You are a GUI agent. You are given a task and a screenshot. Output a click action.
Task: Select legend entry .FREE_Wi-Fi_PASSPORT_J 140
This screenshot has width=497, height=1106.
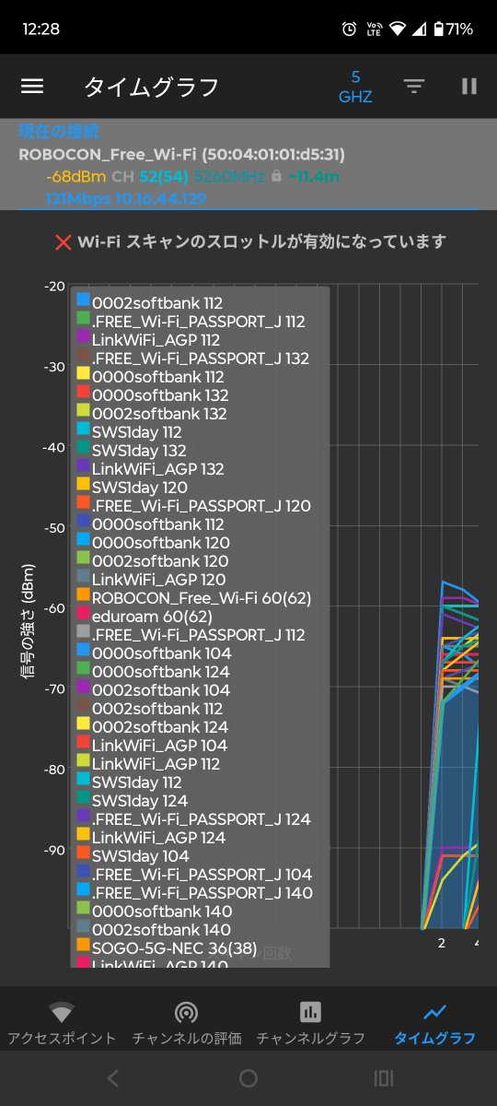coord(195,892)
